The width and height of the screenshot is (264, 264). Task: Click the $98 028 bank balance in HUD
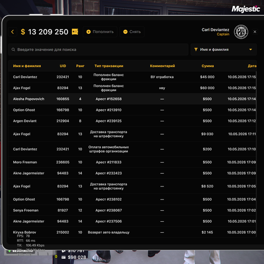pyautogui.click(x=77, y=257)
